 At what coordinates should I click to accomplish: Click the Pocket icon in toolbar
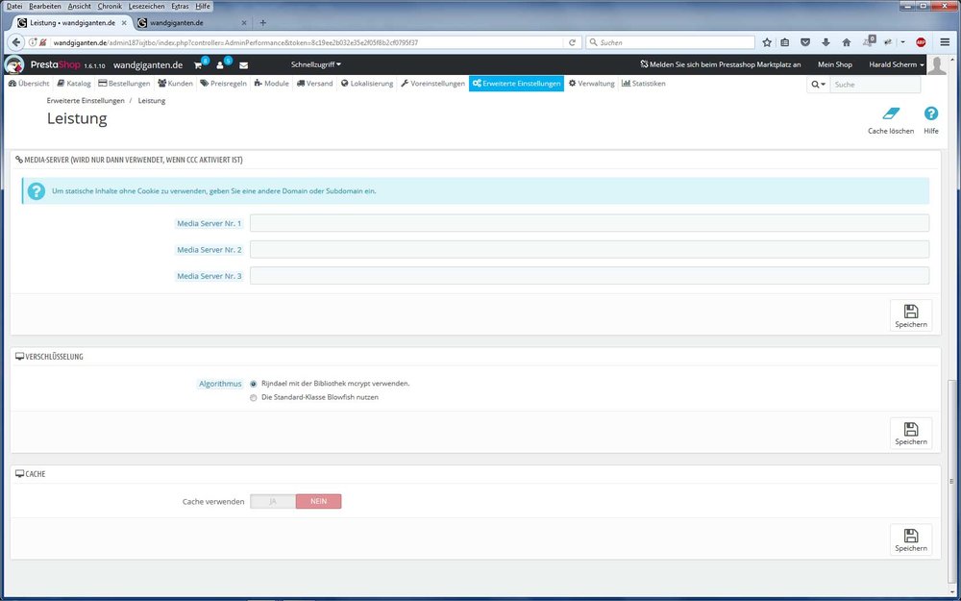805,42
